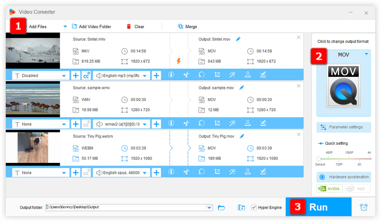Click Add Video Folder
This screenshot has height=222, width=381.
click(x=91, y=26)
